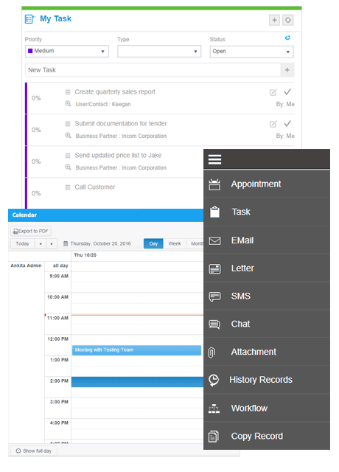339x472 pixels.
Task: Open the Status dropdown showing Open
Action: click(x=251, y=52)
